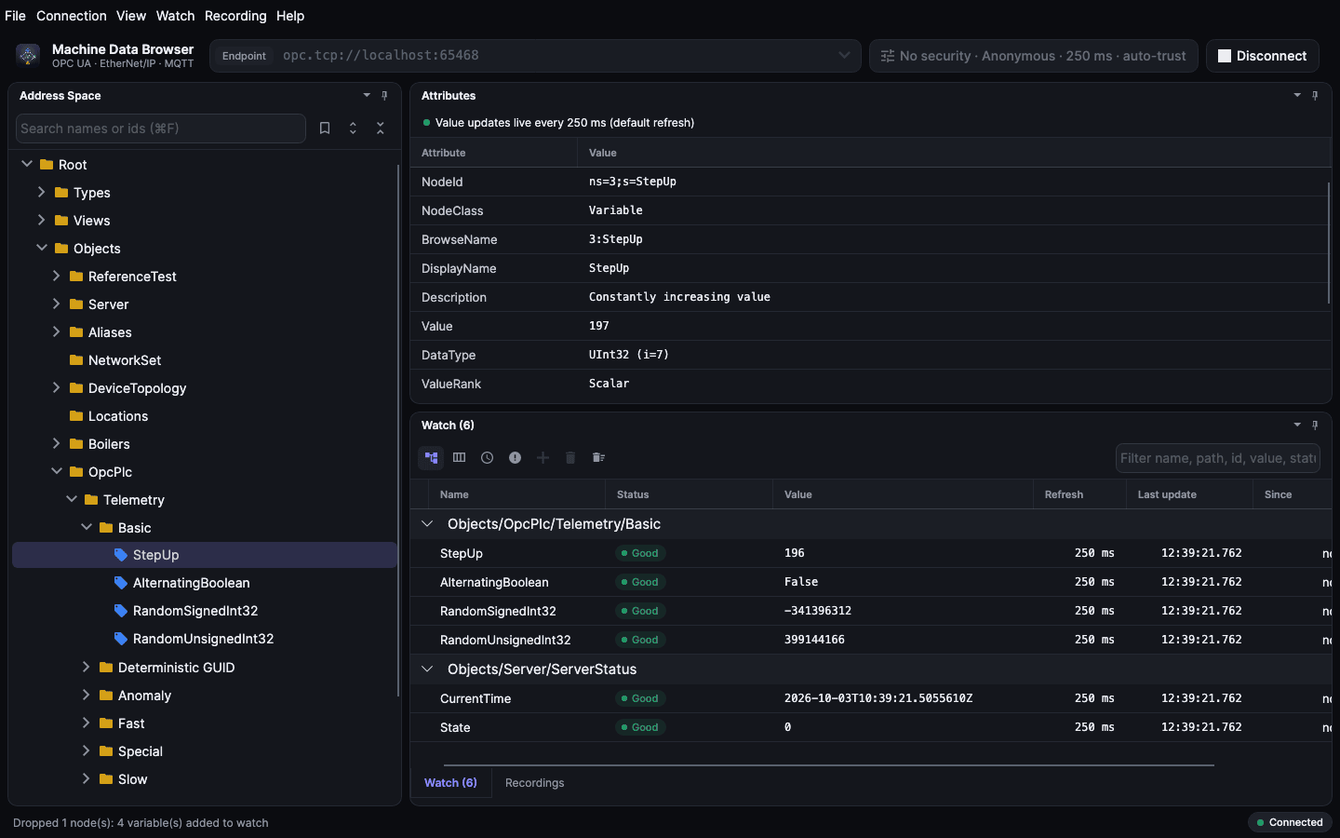Screen dimensions: 1340x838
Task: Open the endpoint URL dropdown arrow
Action: click(844, 55)
